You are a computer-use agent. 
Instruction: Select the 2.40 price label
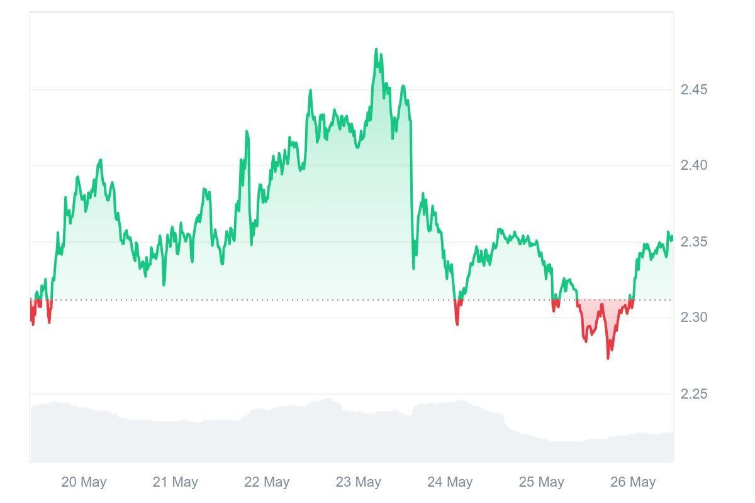(694, 165)
